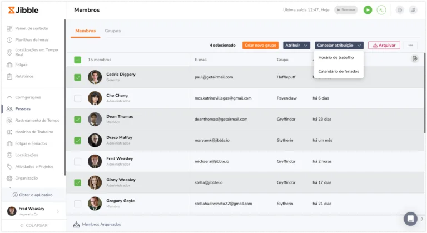Image resolution: width=427 pixels, height=233 pixels.
Task: Open Rastreamento de Tempo icon
Action: (9, 120)
